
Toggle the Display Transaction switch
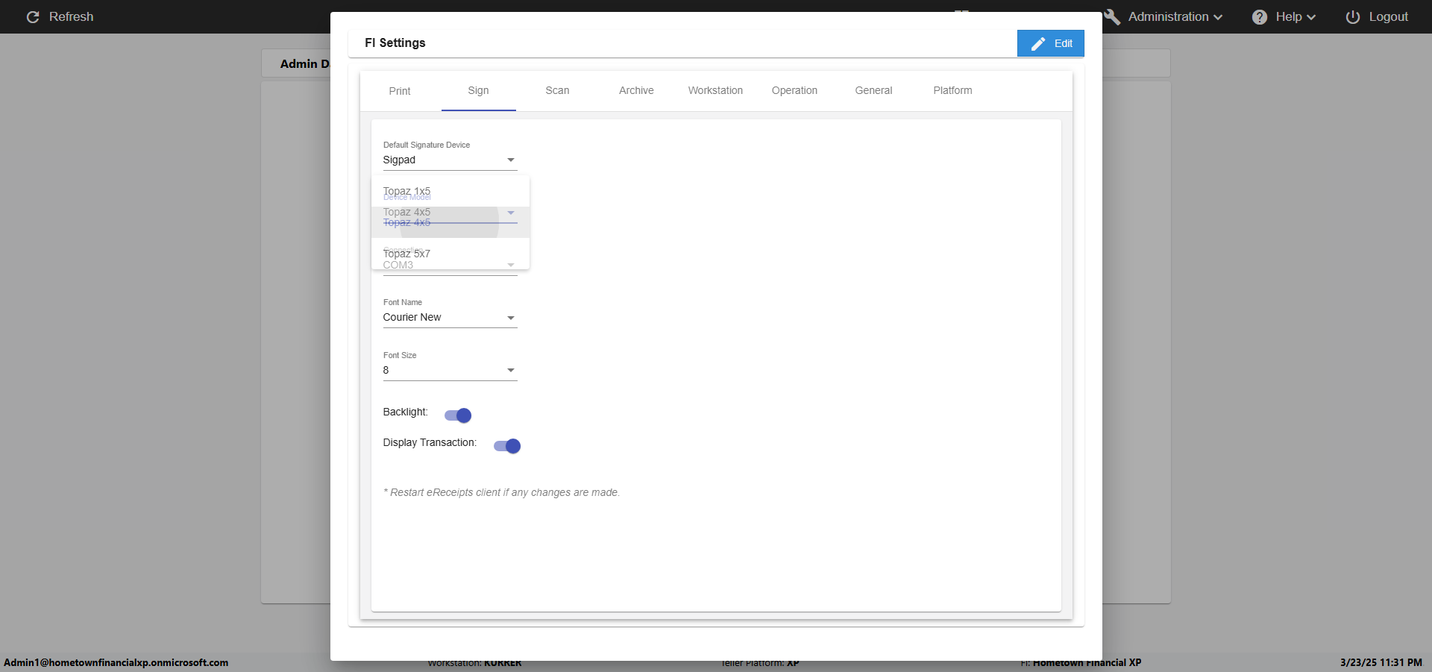(507, 446)
